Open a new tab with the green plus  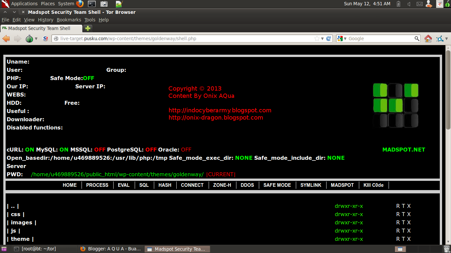pyautogui.click(x=88, y=28)
